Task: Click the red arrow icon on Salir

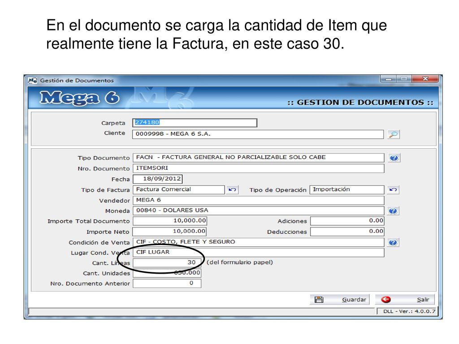Action: click(386, 300)
